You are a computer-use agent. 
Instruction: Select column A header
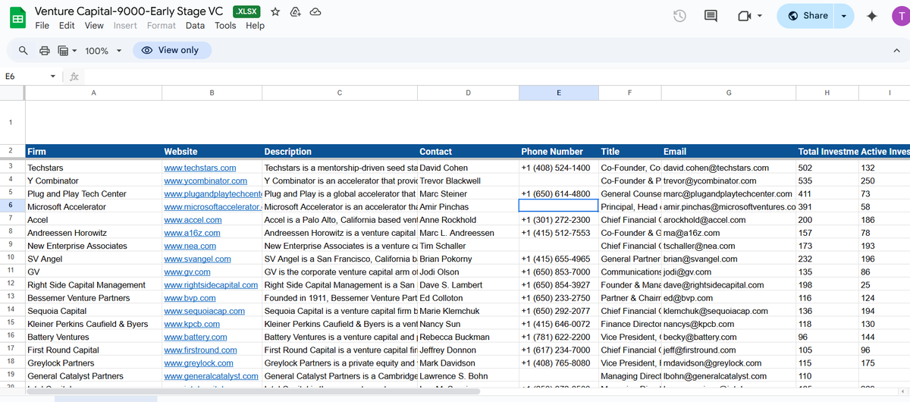coord(93,93)
